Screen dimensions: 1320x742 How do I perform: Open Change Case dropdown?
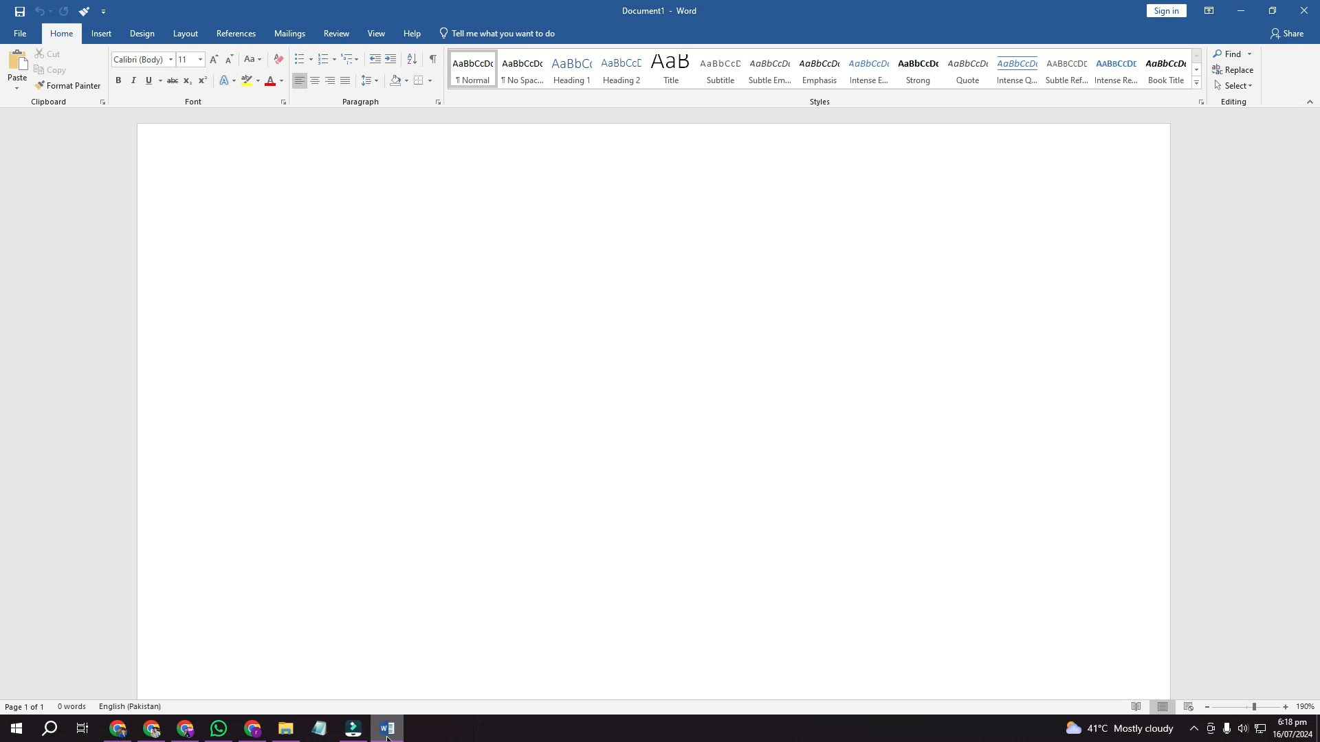[x=252, y=59]
